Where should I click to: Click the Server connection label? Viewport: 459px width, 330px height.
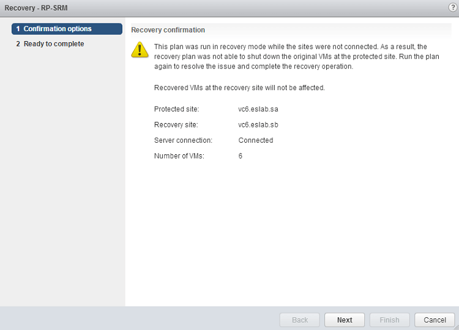click(x=183, y=140)
